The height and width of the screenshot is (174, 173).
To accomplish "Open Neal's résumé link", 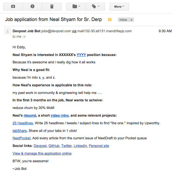I will coord(30,116).
